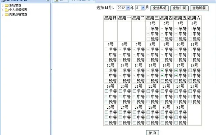Uncheck 早餐 for 17号
216x135 pixels.
pos(176,71)
